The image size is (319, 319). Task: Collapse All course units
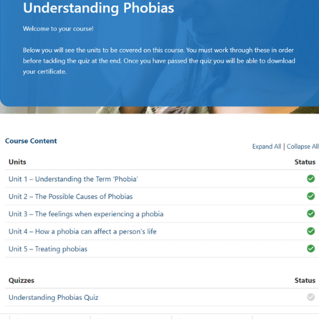[302, 147]
